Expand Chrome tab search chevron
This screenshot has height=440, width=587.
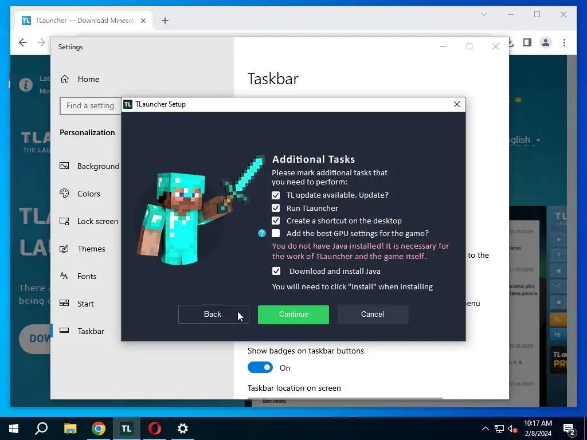pyautogui.click(x=484, y=14)
